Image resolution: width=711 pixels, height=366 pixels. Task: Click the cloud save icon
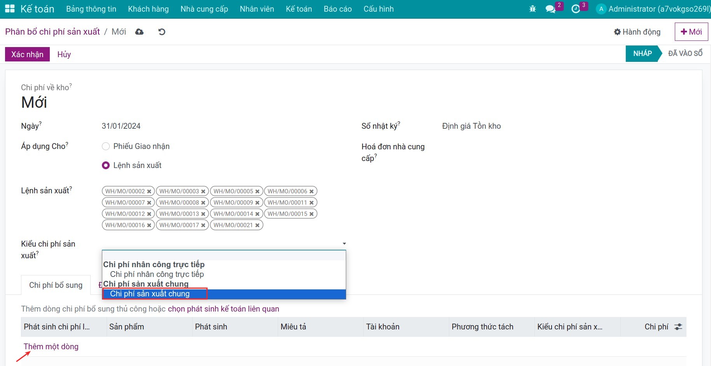coord(139,32)
